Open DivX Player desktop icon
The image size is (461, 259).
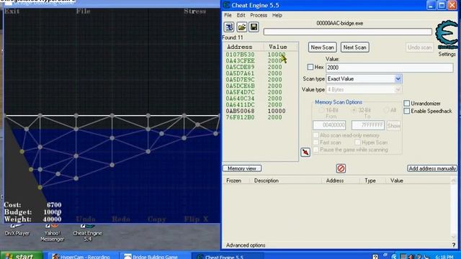pyautogui.click(x=17, y=231)
